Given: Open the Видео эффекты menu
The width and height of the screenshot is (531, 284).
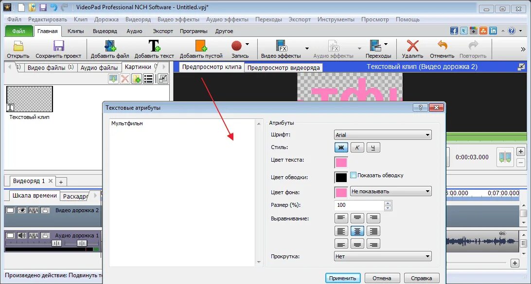Looking at the screenshot, I should click(x=178, y=19).
